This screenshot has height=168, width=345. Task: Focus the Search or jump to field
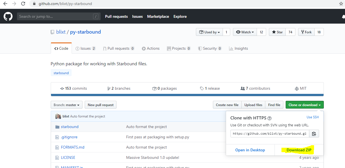click(x=59, y=16)
